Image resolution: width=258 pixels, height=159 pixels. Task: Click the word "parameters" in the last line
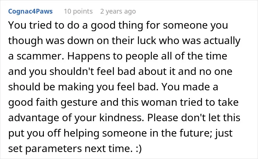pos(53,148)
